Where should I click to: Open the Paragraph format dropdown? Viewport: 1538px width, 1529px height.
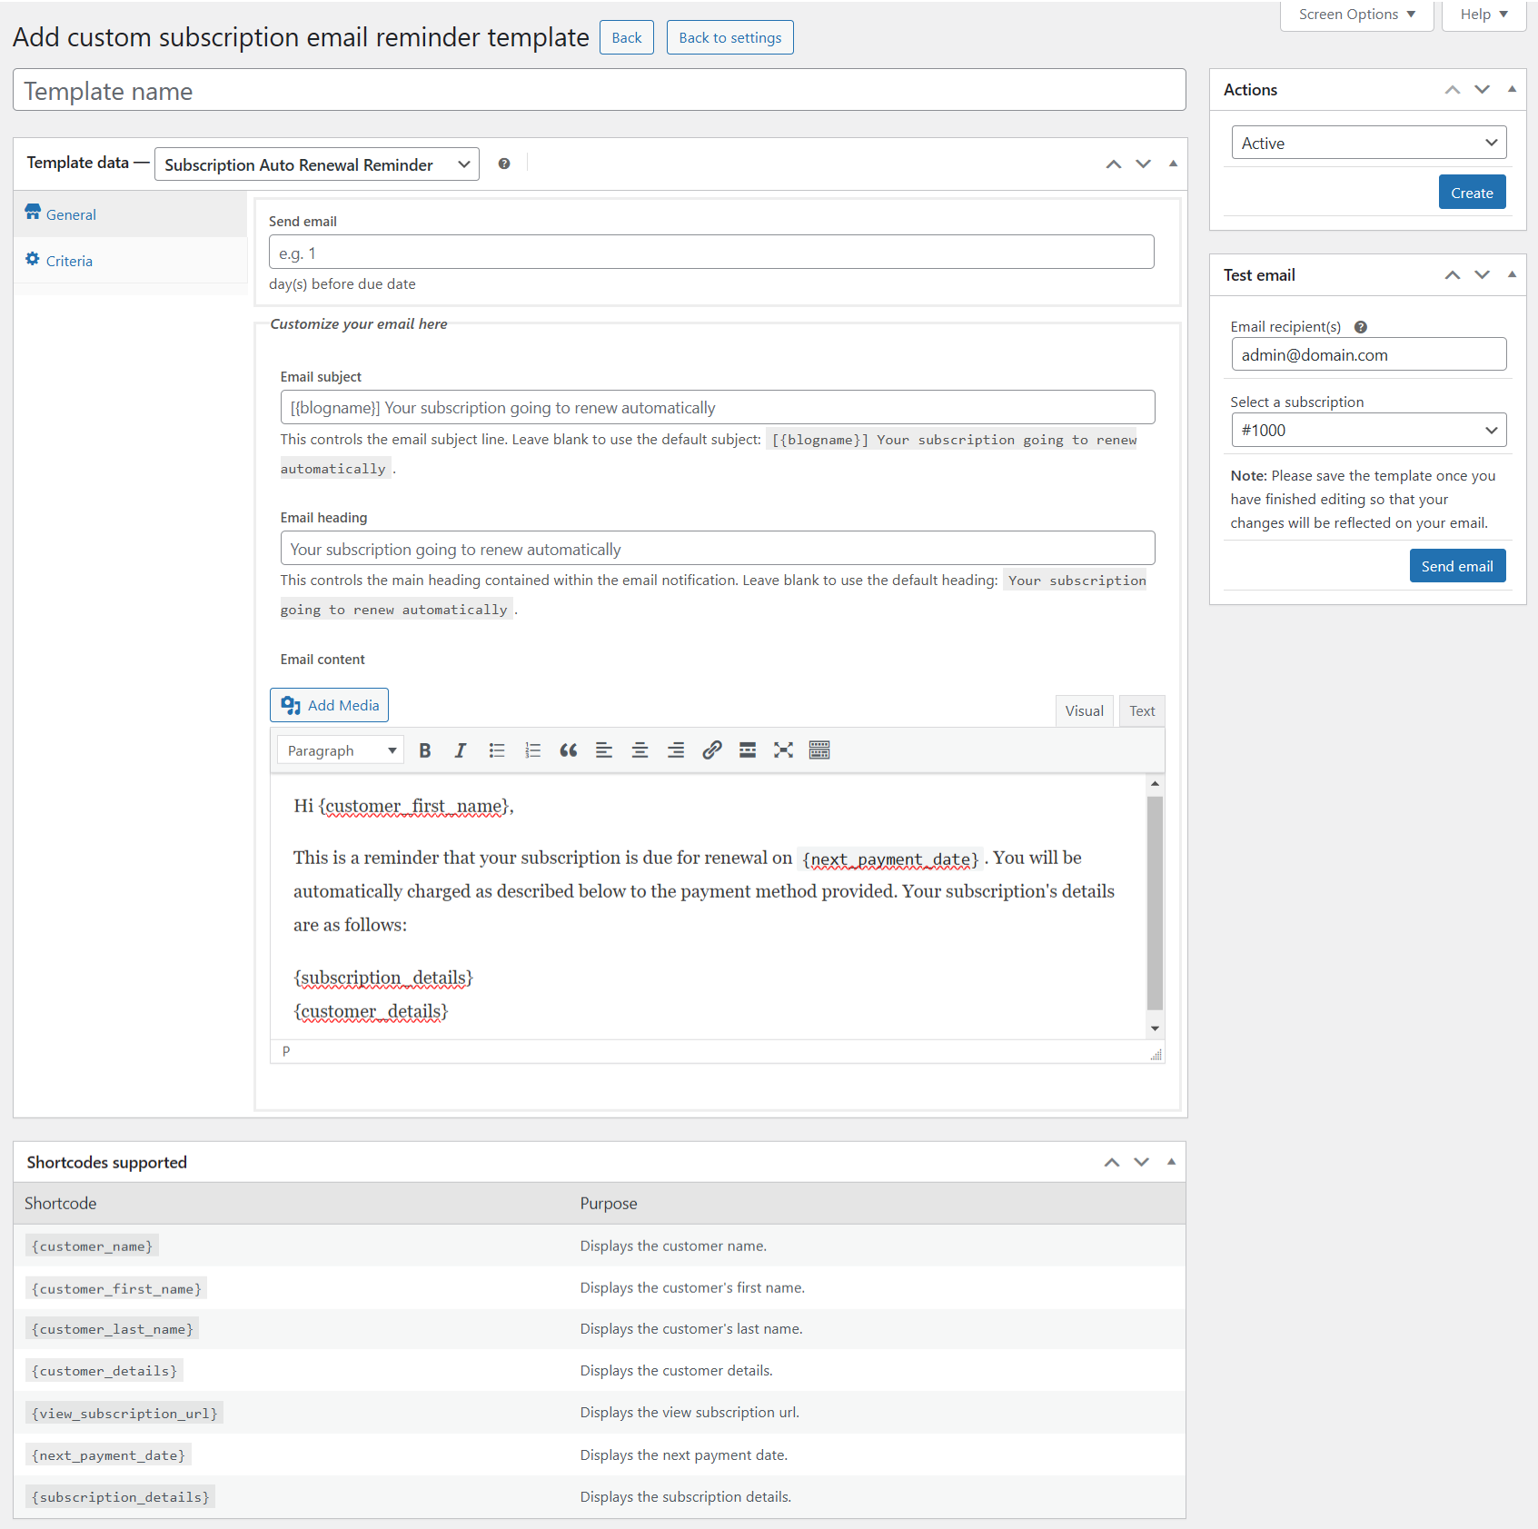coord(339,750)
